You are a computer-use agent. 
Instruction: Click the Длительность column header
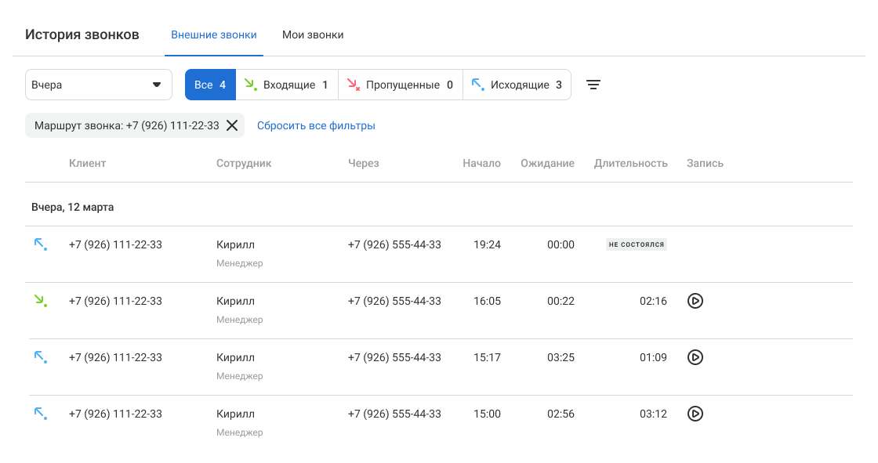tap(630, 163)
